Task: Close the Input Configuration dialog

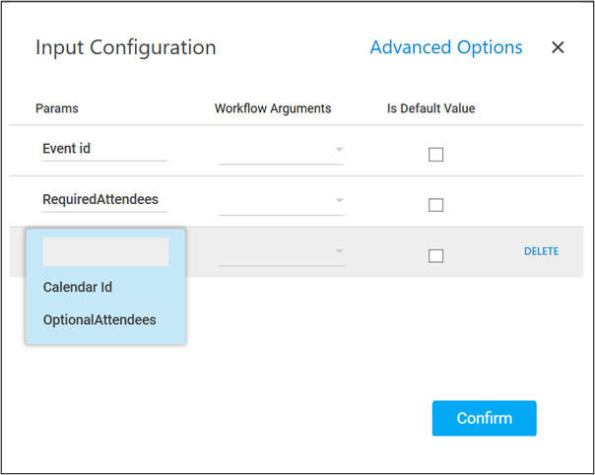Action: coord(558,47)
